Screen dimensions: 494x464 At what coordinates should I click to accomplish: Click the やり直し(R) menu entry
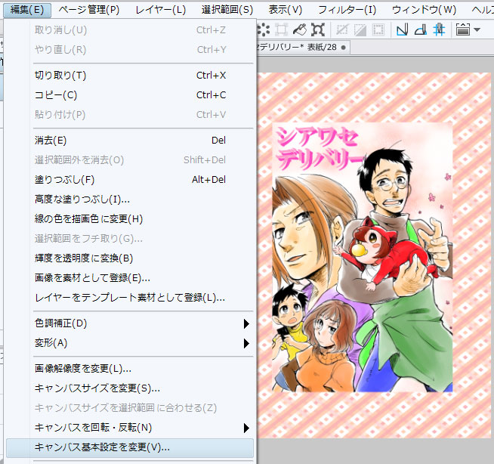tap(130, 49)
